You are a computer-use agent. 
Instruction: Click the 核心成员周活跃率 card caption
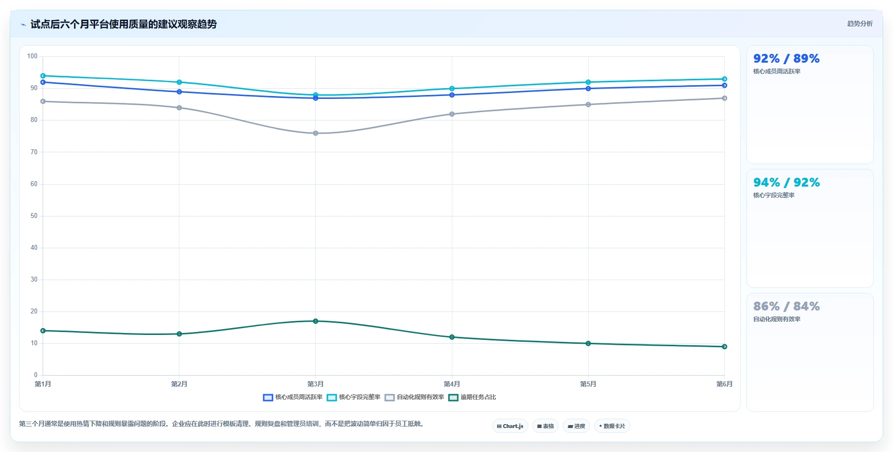[x=777, y=71]
